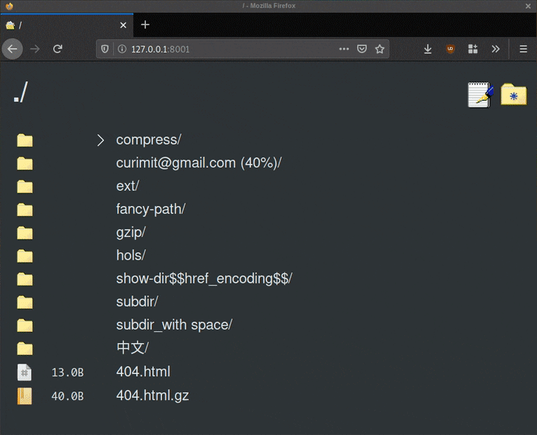537x435 pixels.
Task: Open the compress/ directory link
Action: (149, 140)
